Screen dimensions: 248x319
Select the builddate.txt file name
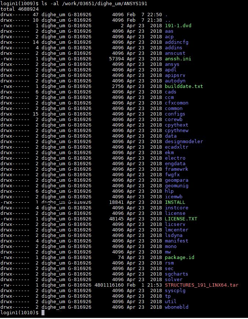coord(184,86)
